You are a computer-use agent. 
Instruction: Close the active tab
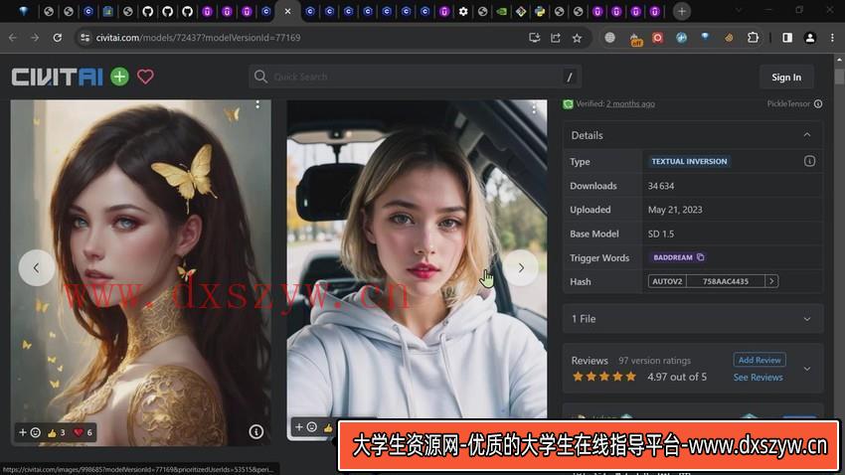[287, 11]
